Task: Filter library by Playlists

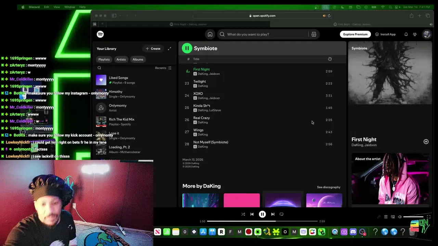Action: point(104,59)
